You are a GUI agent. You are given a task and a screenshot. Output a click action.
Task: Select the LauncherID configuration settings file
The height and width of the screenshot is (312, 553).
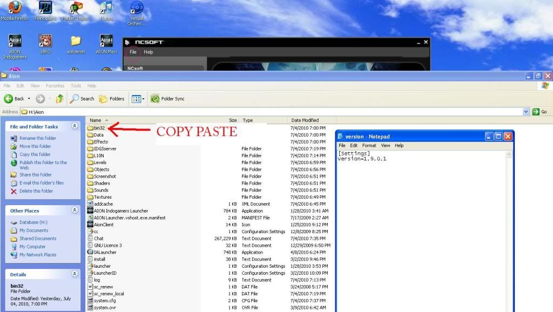pyautogui.click(x=102, y=273)
